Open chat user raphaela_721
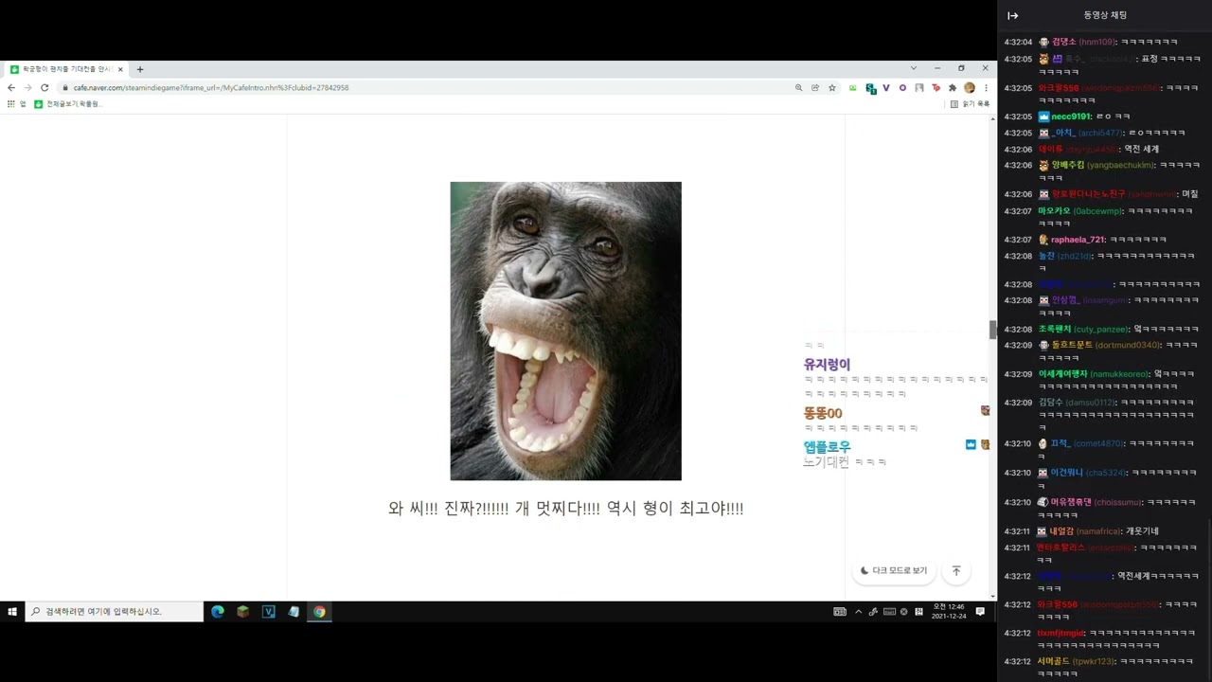 click(1077, 240)
